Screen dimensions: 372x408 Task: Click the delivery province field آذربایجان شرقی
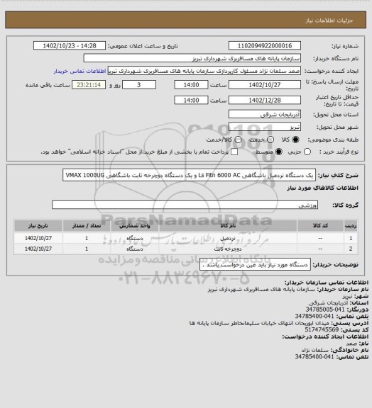coord(265,114)
